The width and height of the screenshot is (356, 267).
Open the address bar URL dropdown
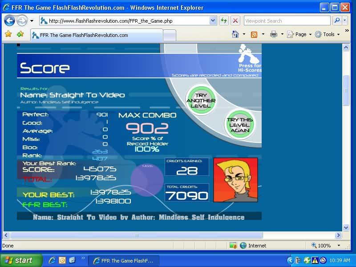[x=212, y=21]
